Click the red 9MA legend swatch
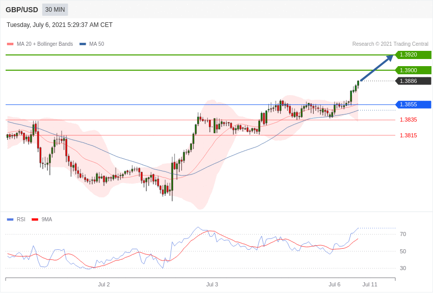The height and width of the screenshot is (293, 433). (x=35, y=219)
